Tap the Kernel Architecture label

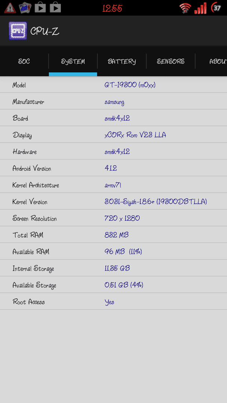(36, 185)
